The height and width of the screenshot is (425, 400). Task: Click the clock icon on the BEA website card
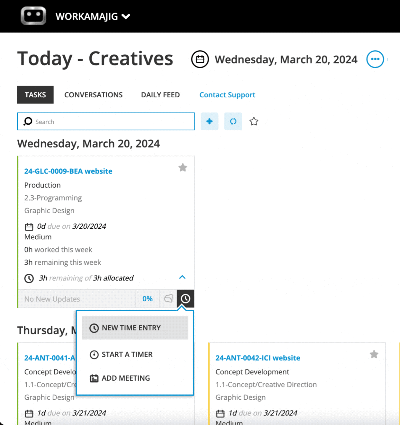tap(186, 299)
